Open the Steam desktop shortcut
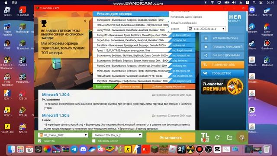 [x=252, y=45]
